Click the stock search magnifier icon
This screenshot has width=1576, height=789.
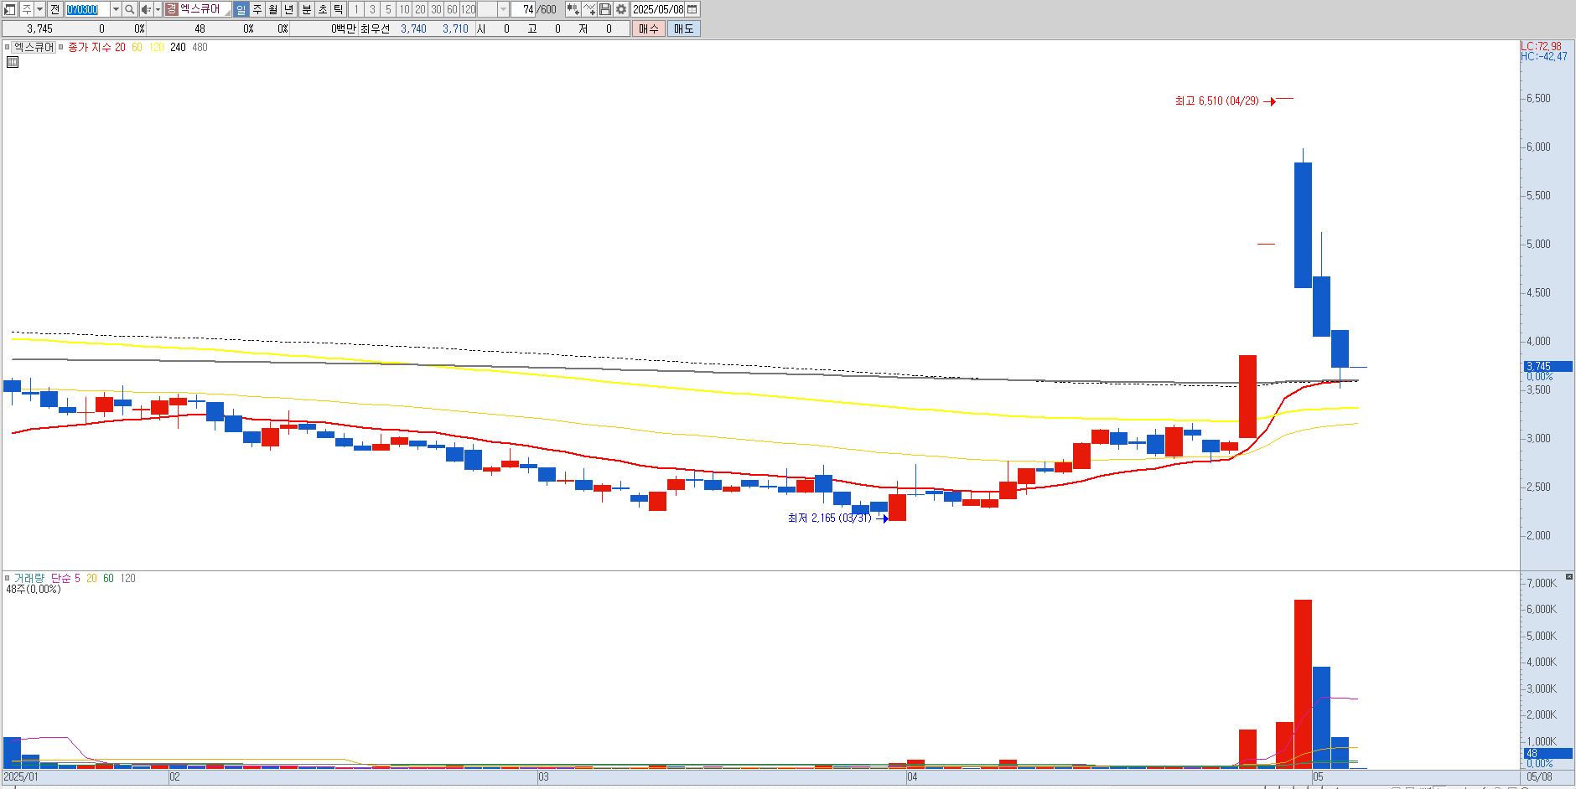point(130,9)
